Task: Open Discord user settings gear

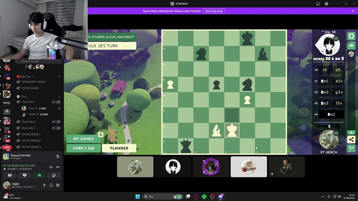Action: (58, 185)
